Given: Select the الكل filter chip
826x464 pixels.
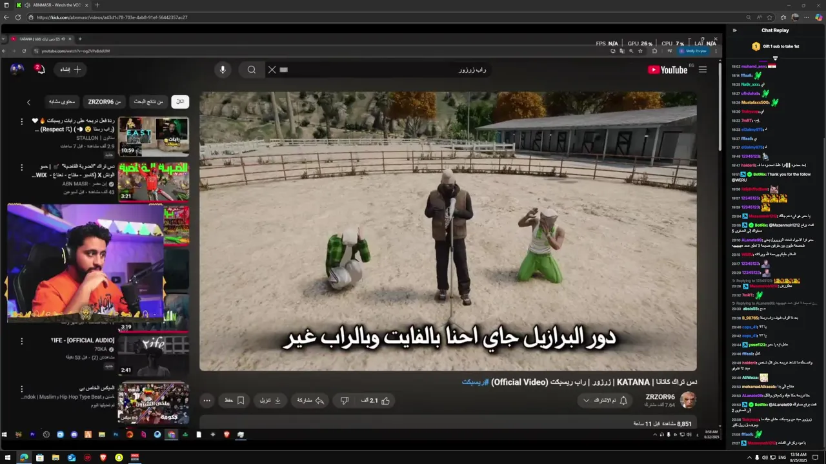Looking at the screenshot, I should pos(180,102).
